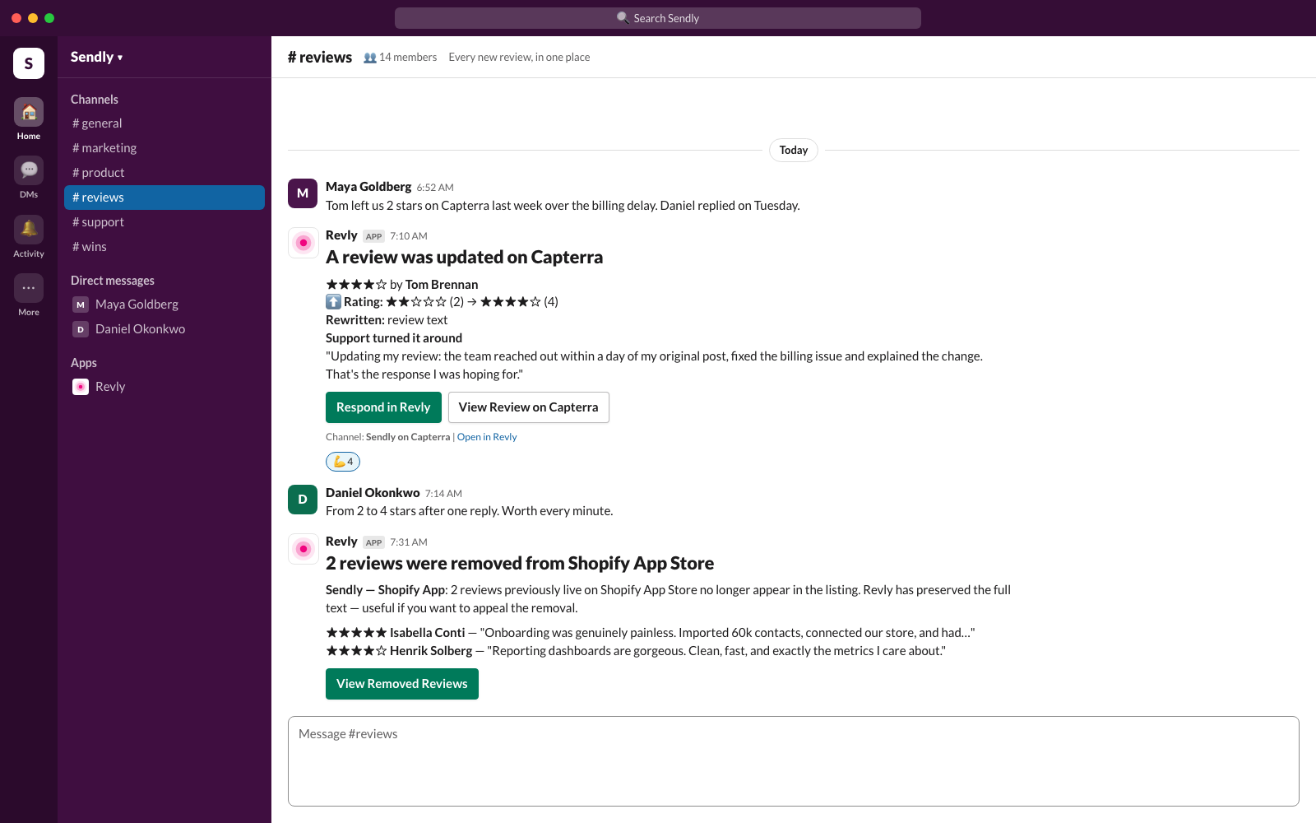Switch to the #wins channel
This screenshot has height=823, width=1316.
pos(164,247)
